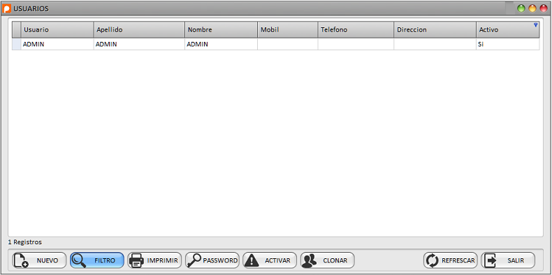Click the warning triangle icon on ACTIVAR
The image size is (552, 275).
point(252,260)
